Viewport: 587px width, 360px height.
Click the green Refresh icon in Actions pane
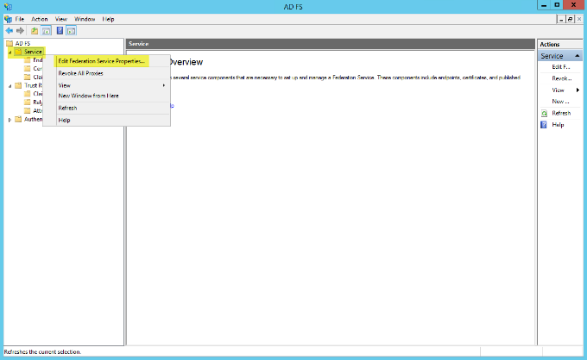point(544,113)
